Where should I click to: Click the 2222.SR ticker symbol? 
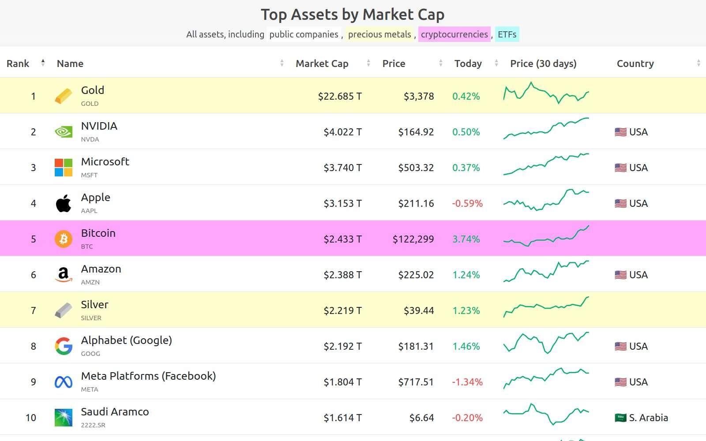[93, 425]
